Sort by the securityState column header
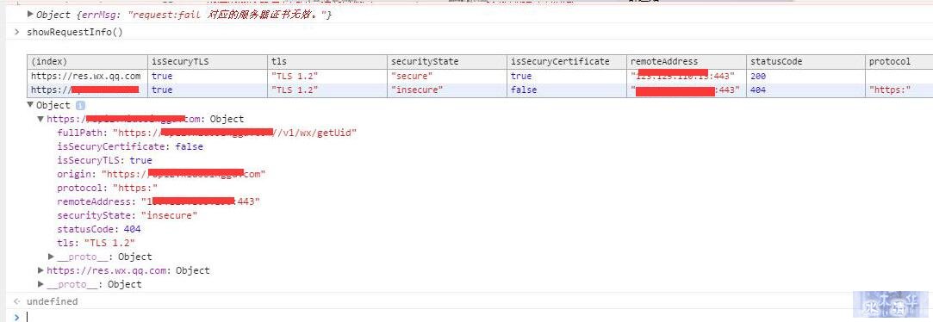The height and width of the screenshot is (322, 933). [x=447, y=62]
